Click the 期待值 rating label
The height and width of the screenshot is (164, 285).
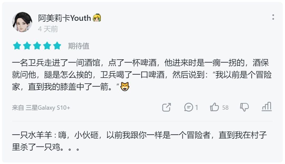point(79,46)
